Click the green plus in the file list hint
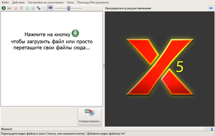215x136 pixels. pyautogui.click(x=75, y=33)
